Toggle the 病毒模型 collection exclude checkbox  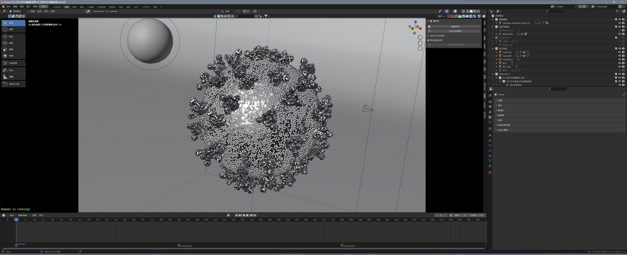(616, 19)
